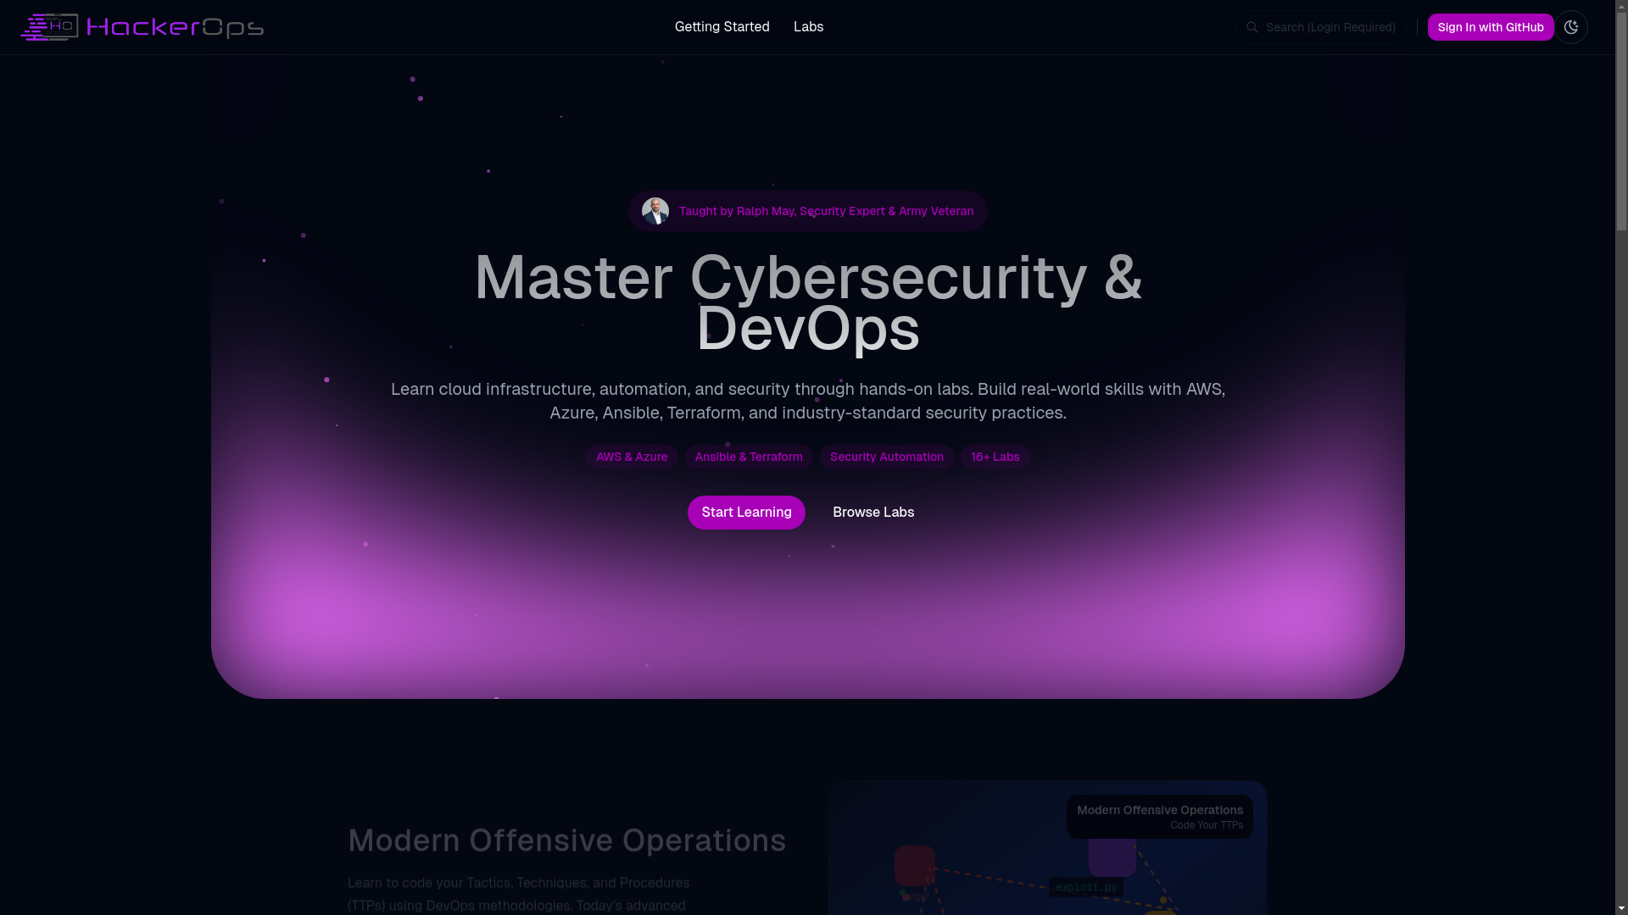Image resolution: width=1628 pixels, height=915 pixels.
Task: Sign In with GitHub
Action: pos(1491,27)
